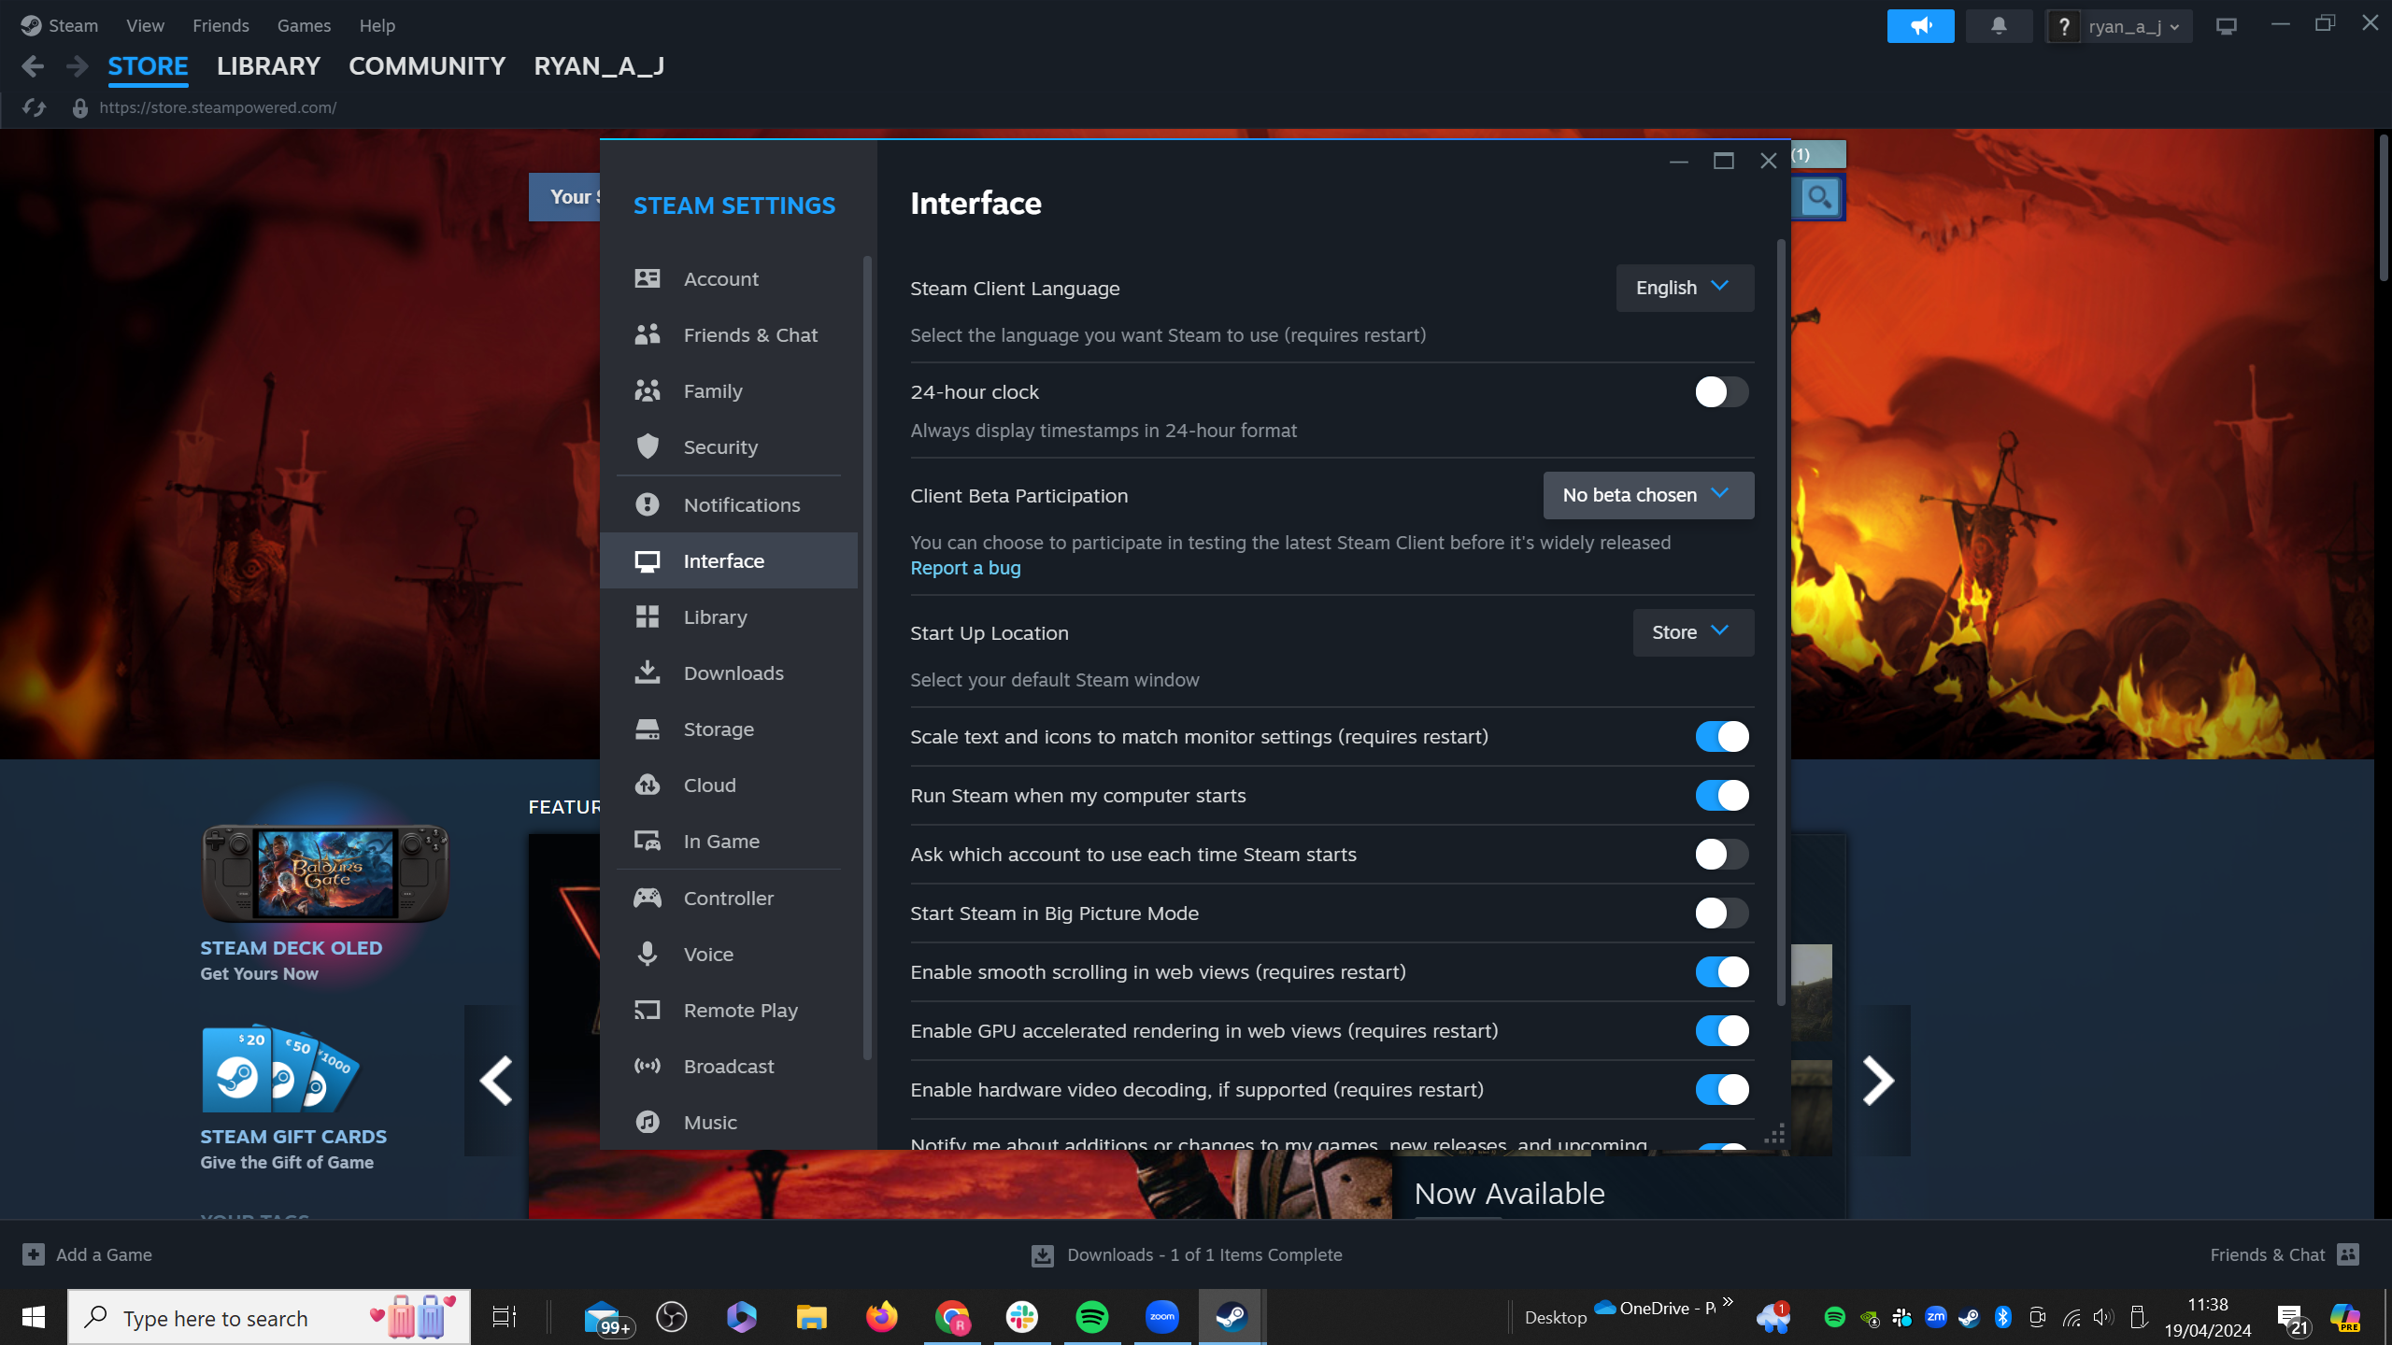2392x1345 pixels.
Task: Open the Help menu
Action: (377, 25)
